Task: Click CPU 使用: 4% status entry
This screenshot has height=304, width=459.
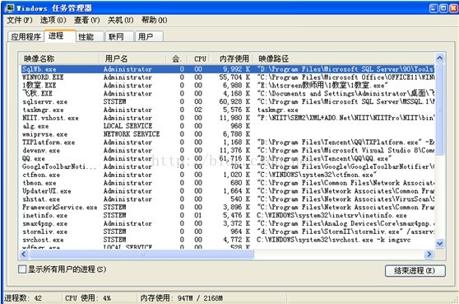Action: pyautogui.click(x=88, y=298)
